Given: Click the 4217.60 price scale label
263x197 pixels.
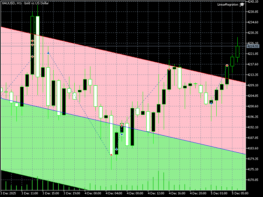Looking at the screenshot, I should tap(253, 64).
